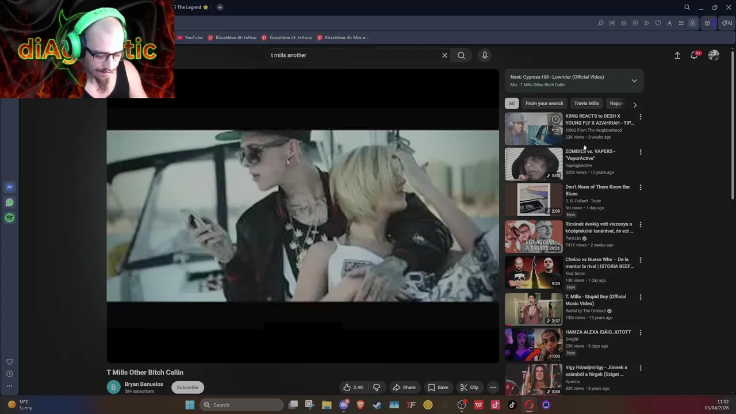The image size is (736, 414).
Task: Open Cheloo vs Guess Who video title
Action: 599,263
